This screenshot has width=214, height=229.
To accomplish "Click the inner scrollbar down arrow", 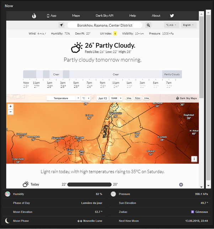I will click(202, 187).
